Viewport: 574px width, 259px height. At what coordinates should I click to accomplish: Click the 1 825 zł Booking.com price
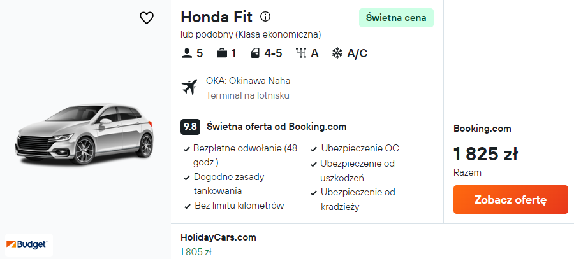click(485, 154)
